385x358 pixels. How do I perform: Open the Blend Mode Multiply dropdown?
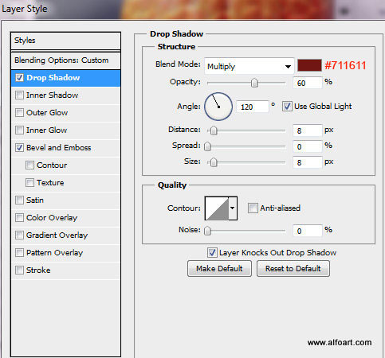[249, 66]
